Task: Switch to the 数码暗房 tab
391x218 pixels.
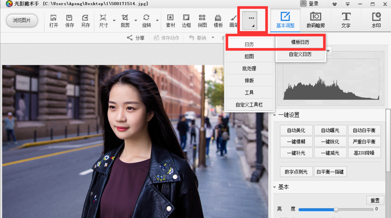Action: tap(316, 21)
